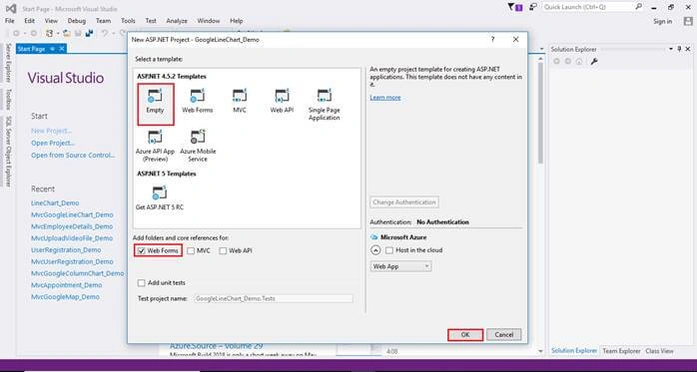Open the File menu
The image size is (697, 372).
pos(10,21)
